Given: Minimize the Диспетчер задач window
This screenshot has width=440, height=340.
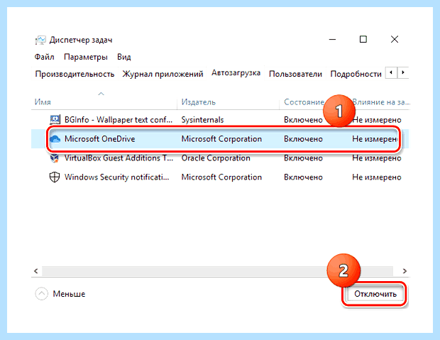Looking at the screenshot, I should click(333, 39).
